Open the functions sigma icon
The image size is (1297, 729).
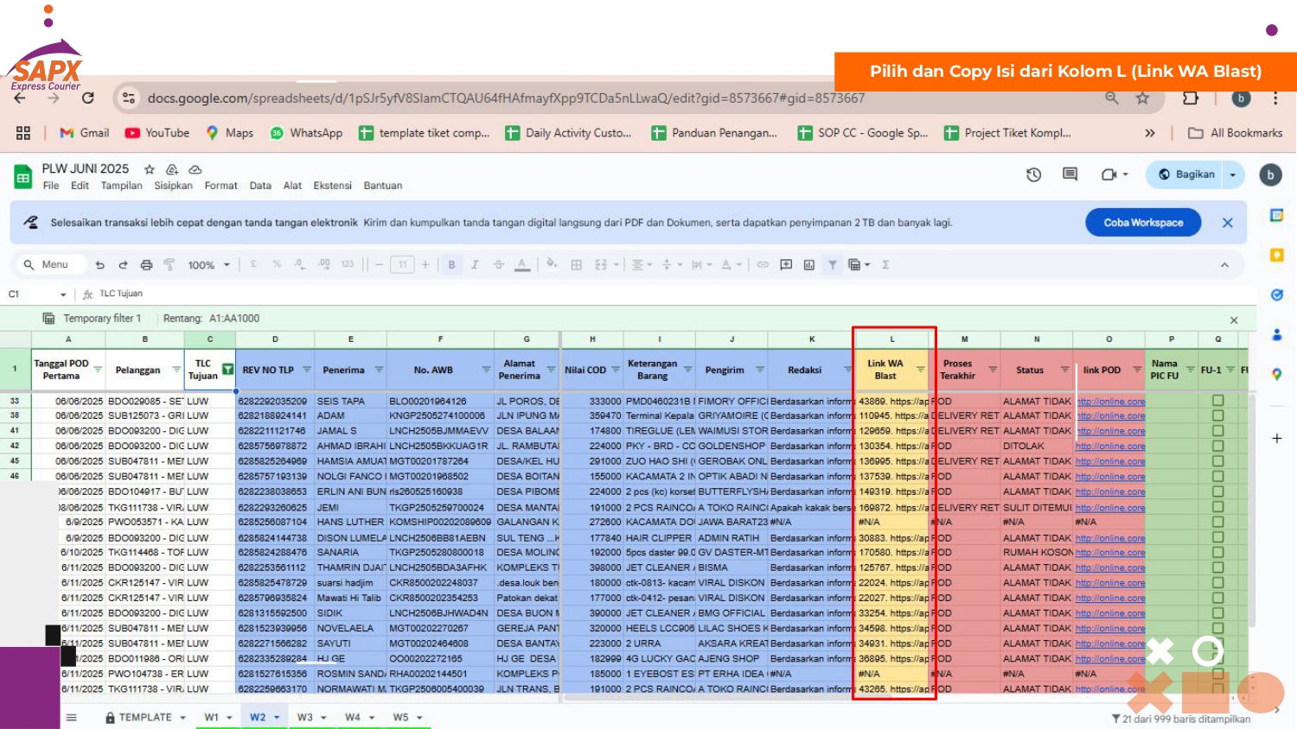[x=885, y=265]
